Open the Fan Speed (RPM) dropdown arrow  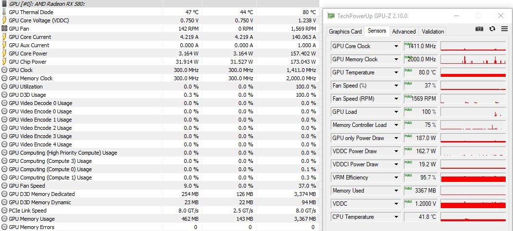(396, 99)
